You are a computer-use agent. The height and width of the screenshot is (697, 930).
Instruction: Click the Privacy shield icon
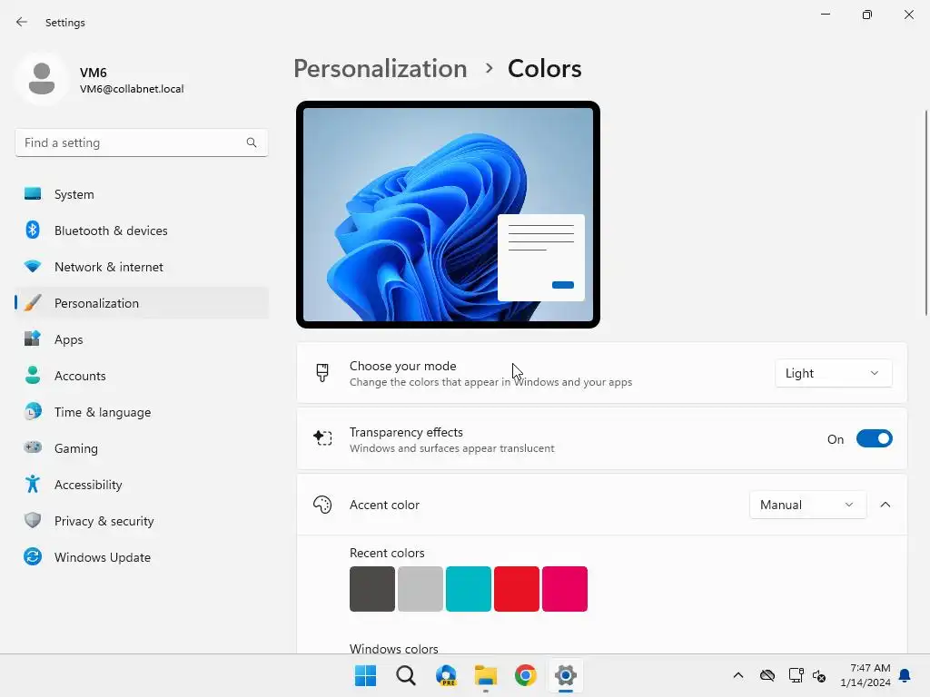pos(33,520)
